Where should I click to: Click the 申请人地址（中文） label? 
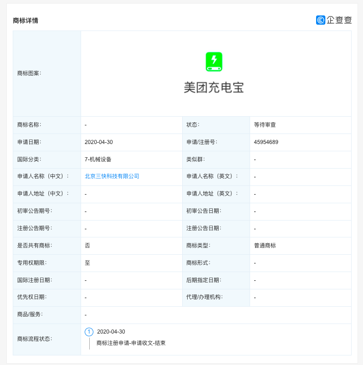[43, 194]
